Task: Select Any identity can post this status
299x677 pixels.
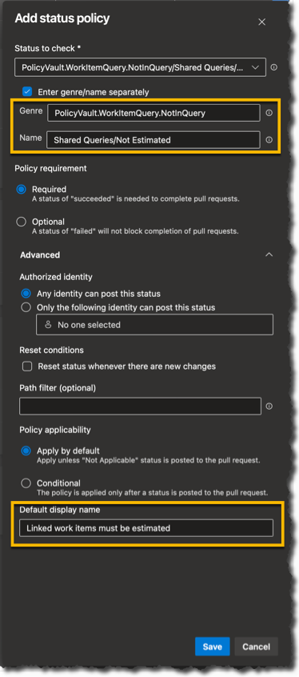Action: (x=26, y=294)
